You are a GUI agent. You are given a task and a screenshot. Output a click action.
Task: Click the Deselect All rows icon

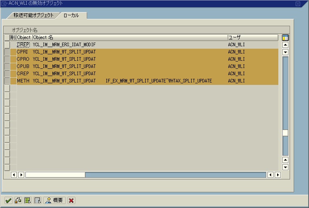click(x=38, y=200)
